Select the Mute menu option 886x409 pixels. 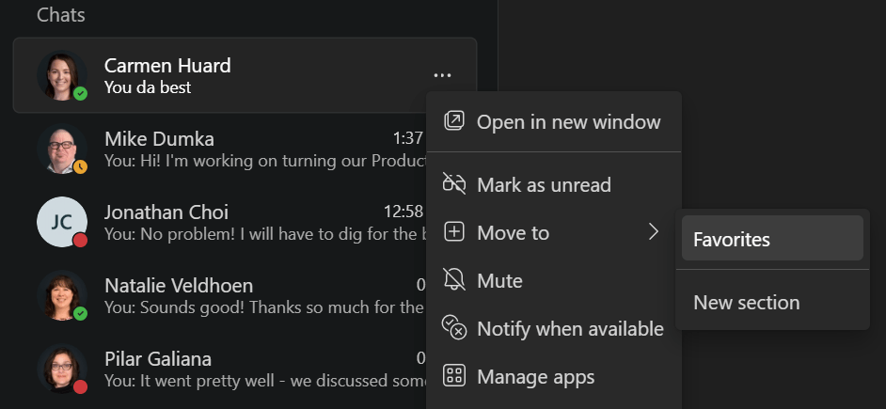(x=499, y=280)
